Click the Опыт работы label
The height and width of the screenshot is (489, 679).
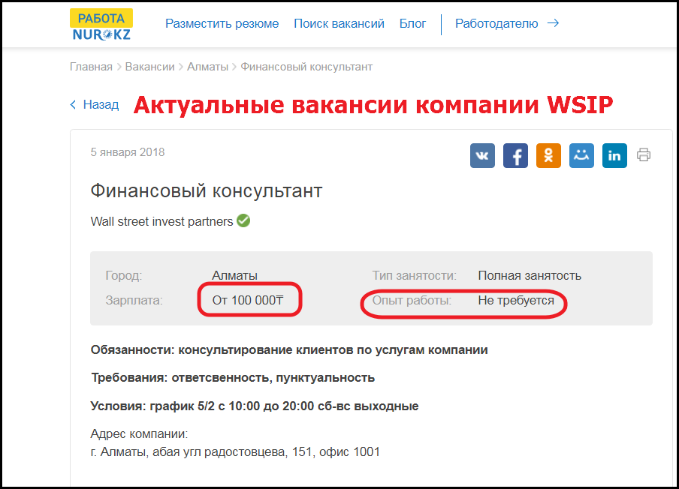click(412, 300)
